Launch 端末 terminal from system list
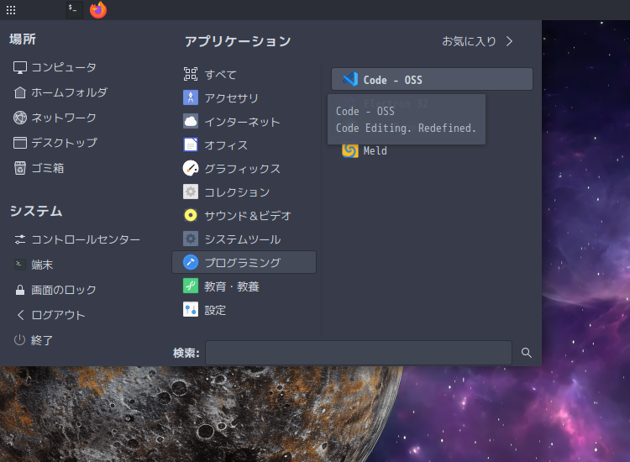The height and width of the screenshot is (462, 630). [34, 265]
